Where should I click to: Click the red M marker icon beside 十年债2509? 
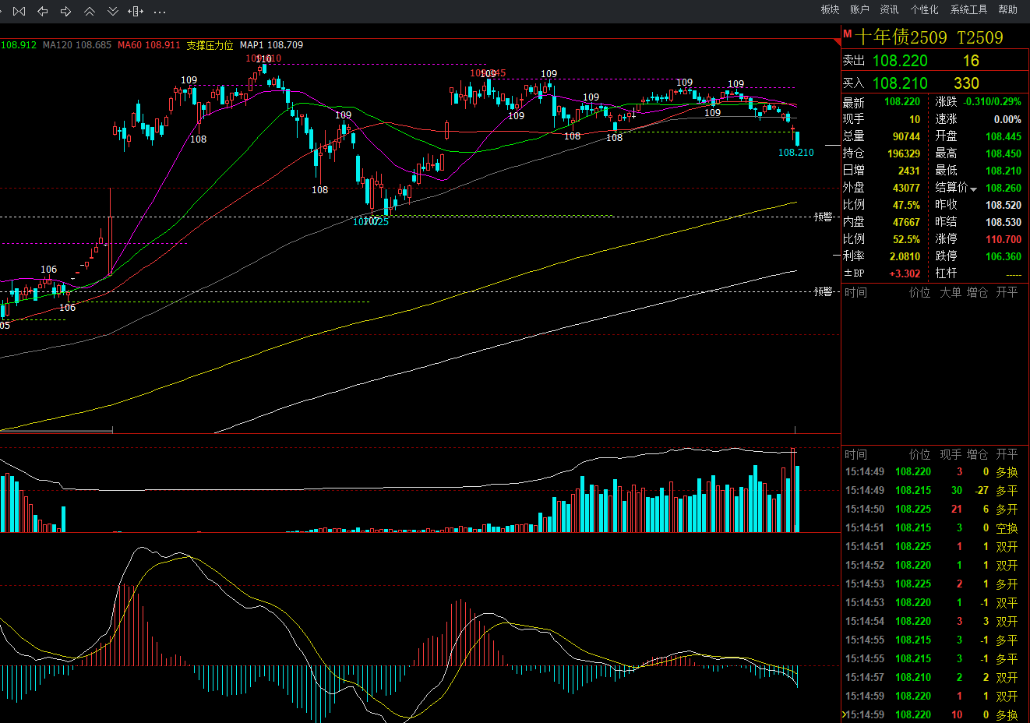pyautogui.click(x=848, y=34)
